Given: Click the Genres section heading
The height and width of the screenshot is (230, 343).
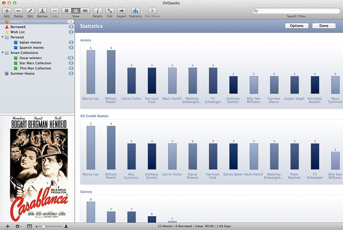Looking at the screenshot, I should tap(86, 191).
